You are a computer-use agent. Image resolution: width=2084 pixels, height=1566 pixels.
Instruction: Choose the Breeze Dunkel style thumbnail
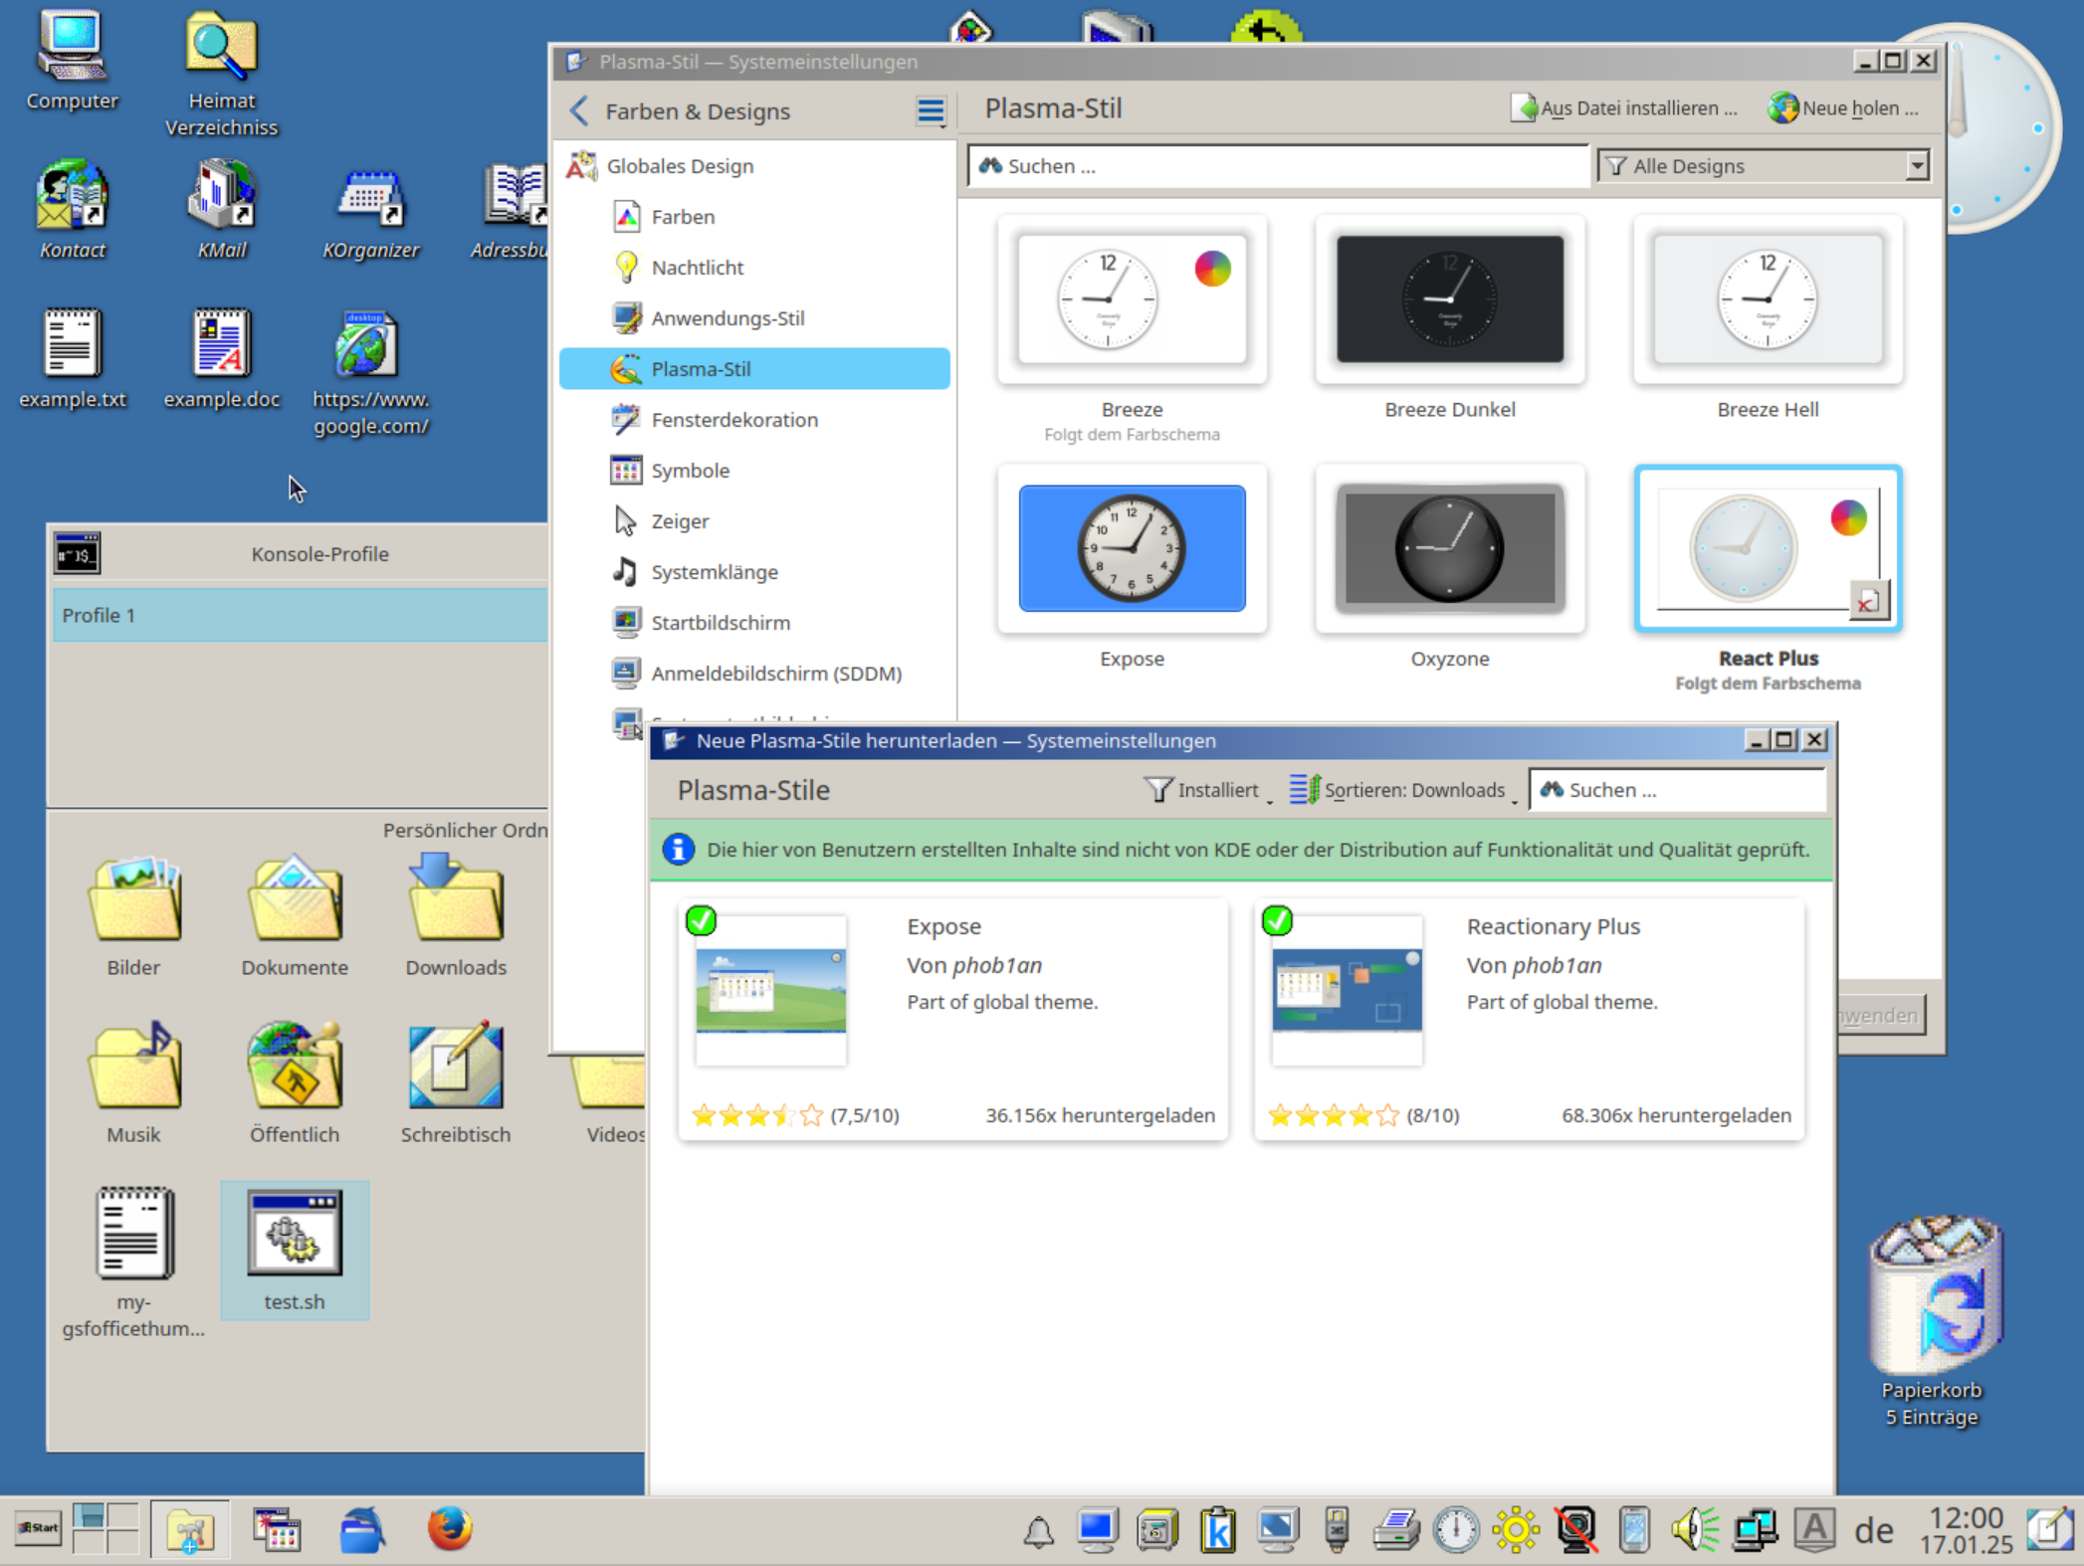[x=1450, y=299]
